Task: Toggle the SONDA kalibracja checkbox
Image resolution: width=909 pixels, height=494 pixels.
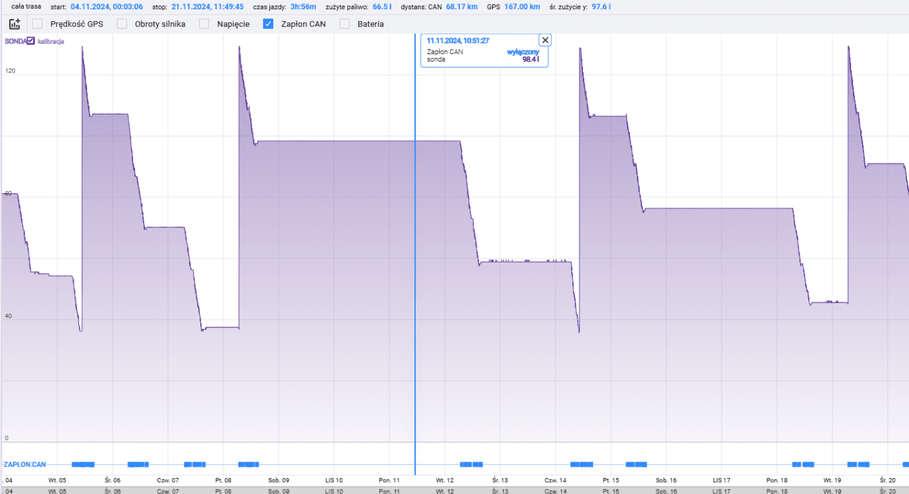Action: coord(31,41)
